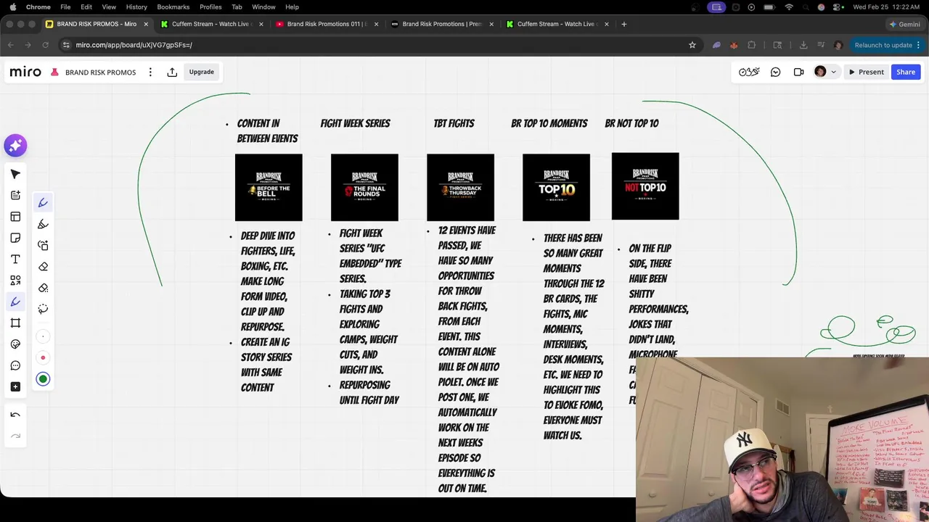Viewport: 929px width, 522px height.
Task: Choose the Select arrow tool
Action: pos(15,174)
